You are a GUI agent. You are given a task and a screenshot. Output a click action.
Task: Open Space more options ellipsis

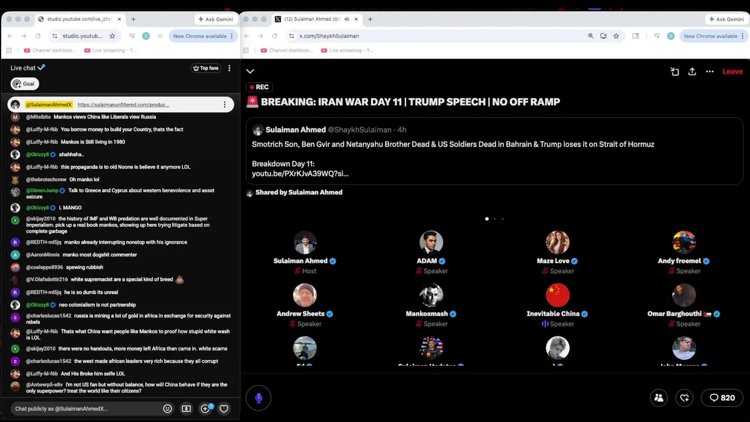(x=710, y=72)
